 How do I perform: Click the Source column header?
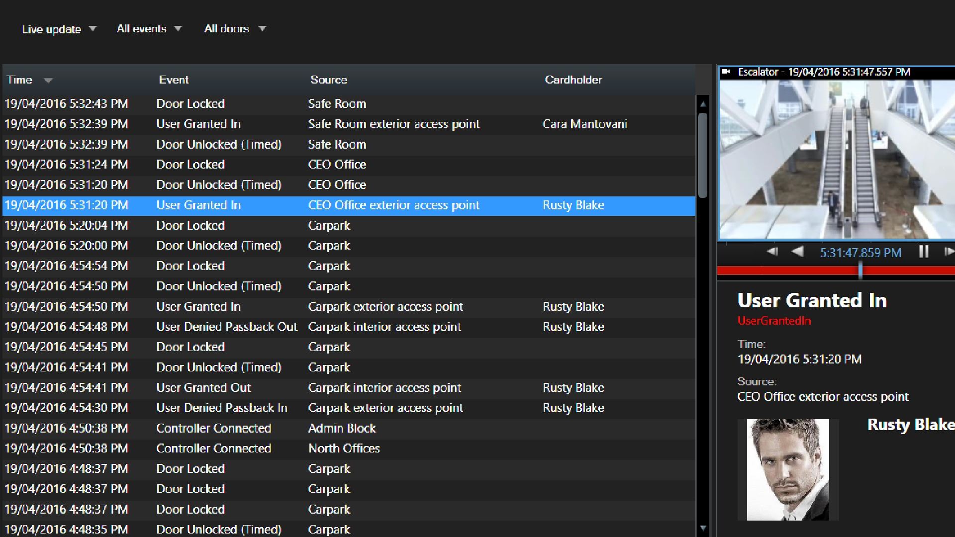point(329,80)
